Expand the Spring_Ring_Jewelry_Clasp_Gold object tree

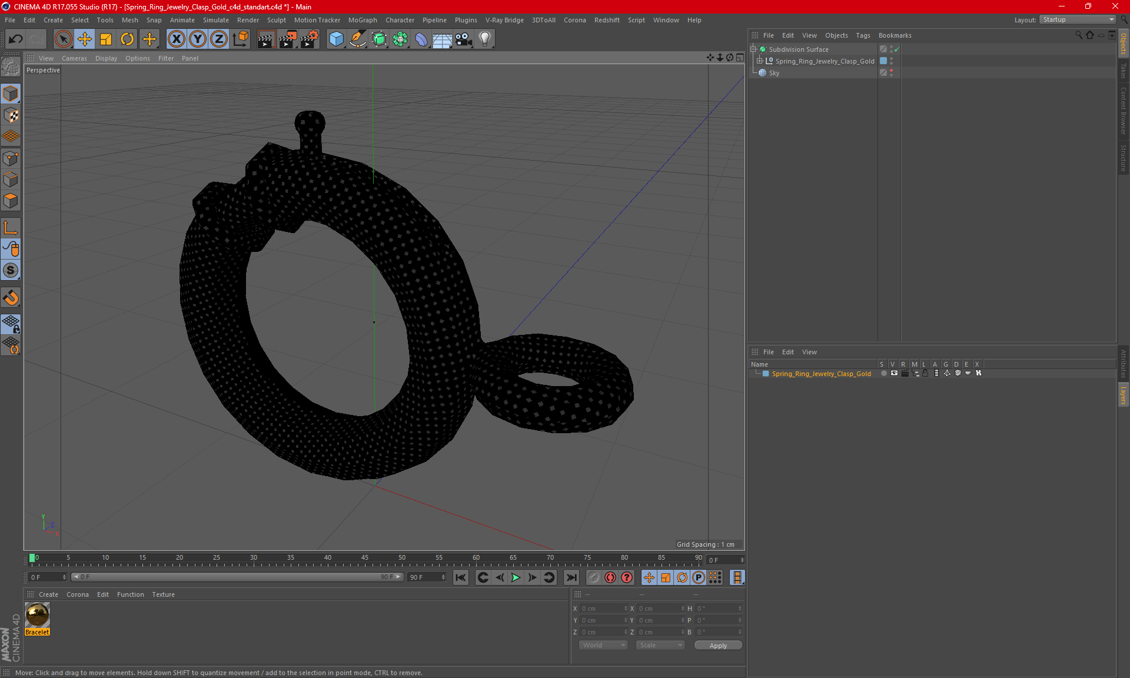pyautogui.click(x=760, y=61)
